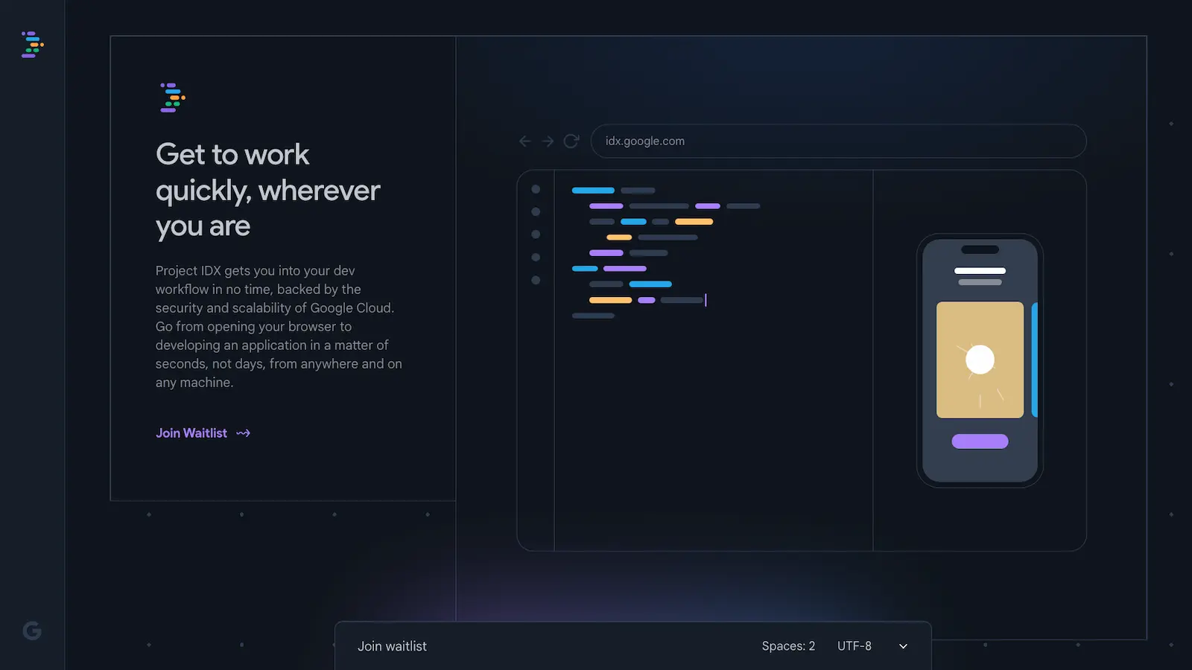
Task: Click the Google G logo in the sidebar
Action: [32, 631]
